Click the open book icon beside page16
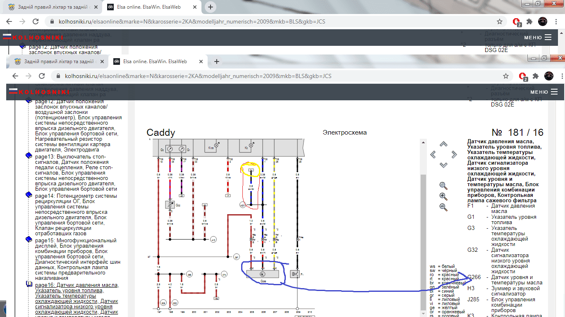Viewport: 565px width, 317px height. tap(29, 284)
